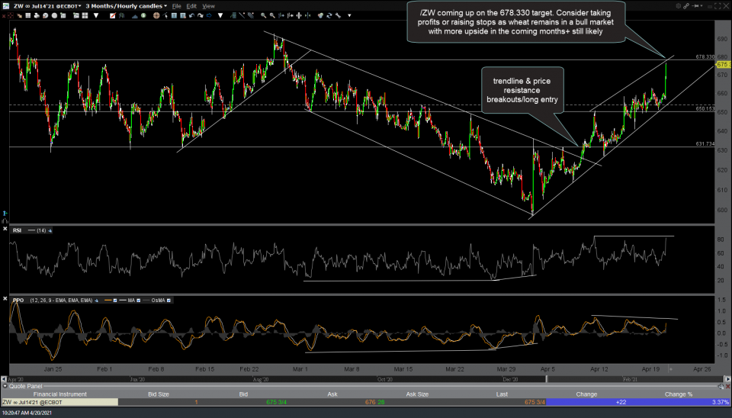Open the View menu

(x=208, y=6)
